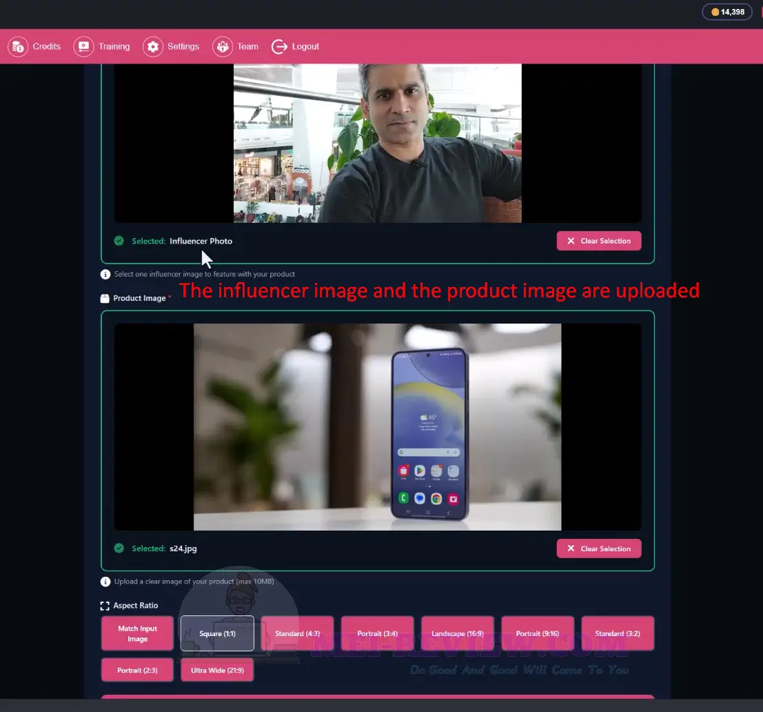Click the Product Image label icon
763x712 pixels.
tap(105, 299)
